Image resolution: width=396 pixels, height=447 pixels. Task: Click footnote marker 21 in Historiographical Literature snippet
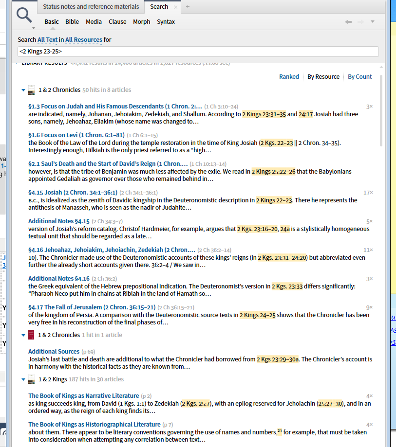[280, 431]
